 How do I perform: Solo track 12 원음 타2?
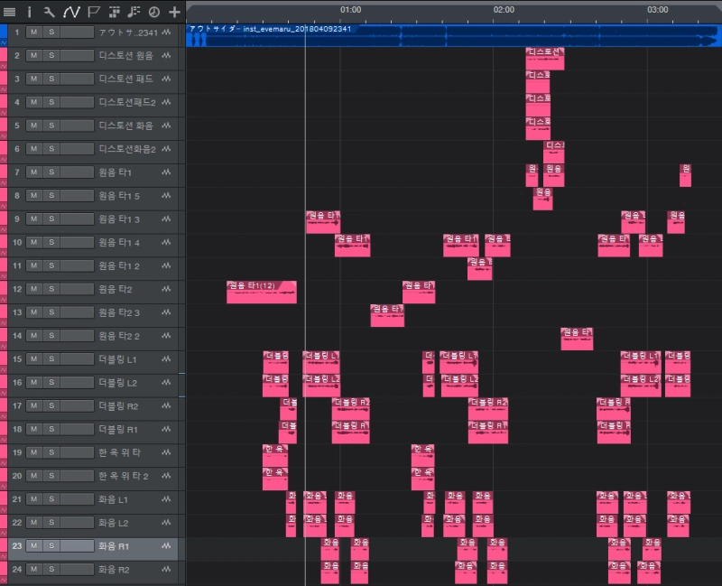tap(51, 289)
